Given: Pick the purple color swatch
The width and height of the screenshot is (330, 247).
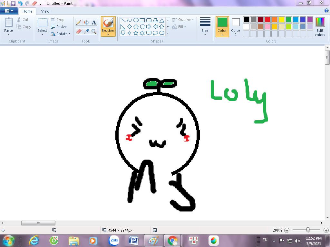Looking at the screenshot, I should click(x=310, y=20).
